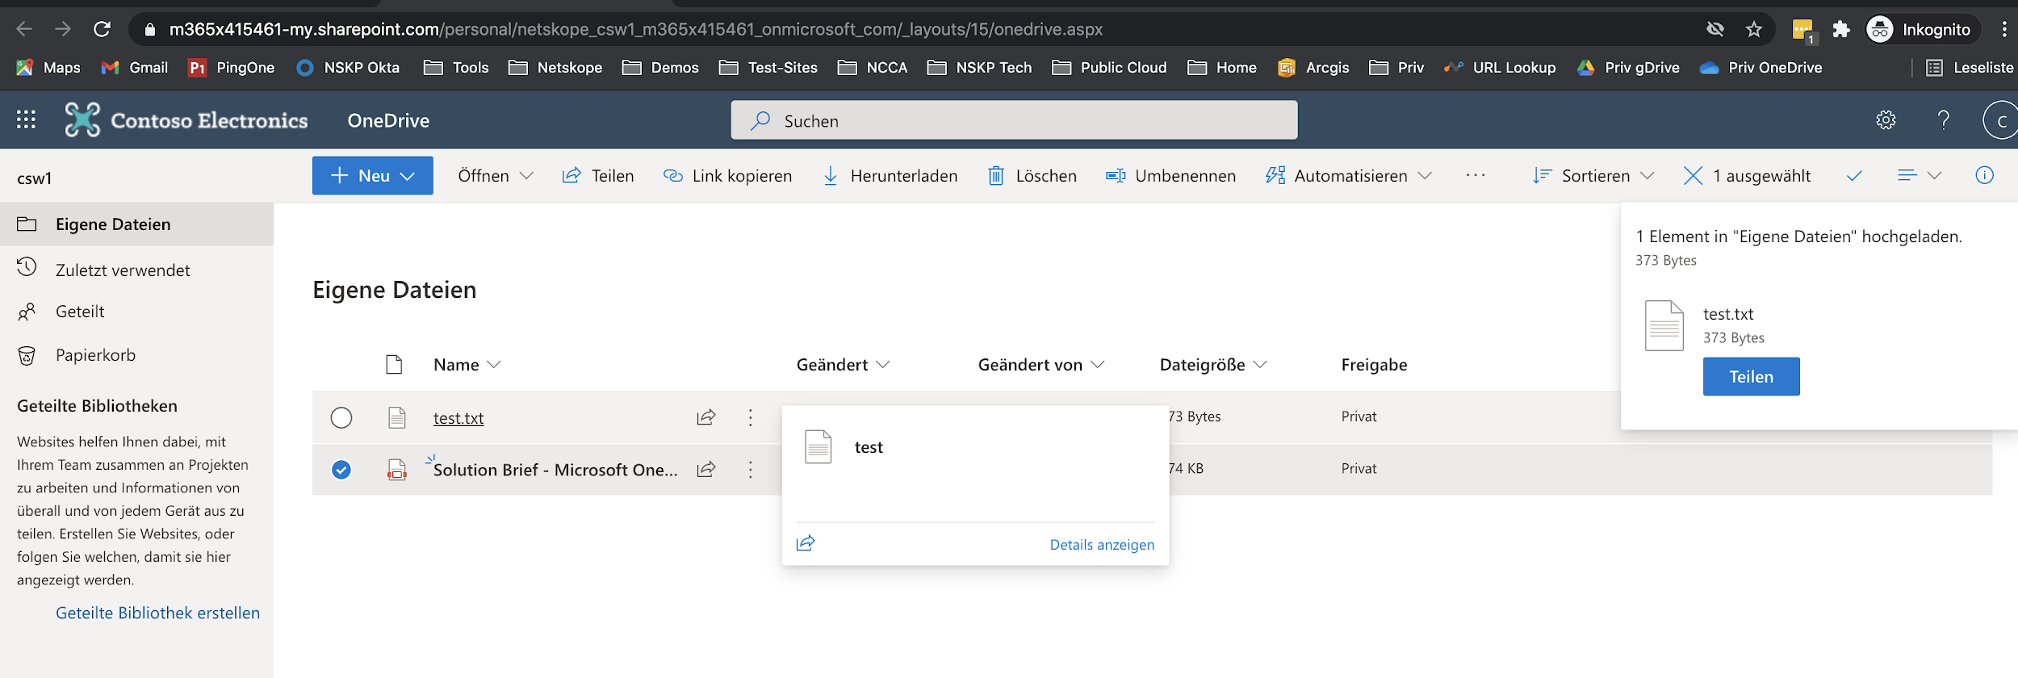Toggle select-all checkmark in the command bar
The height and width of the screenshot is (678, 2018).
point(1854,176)
